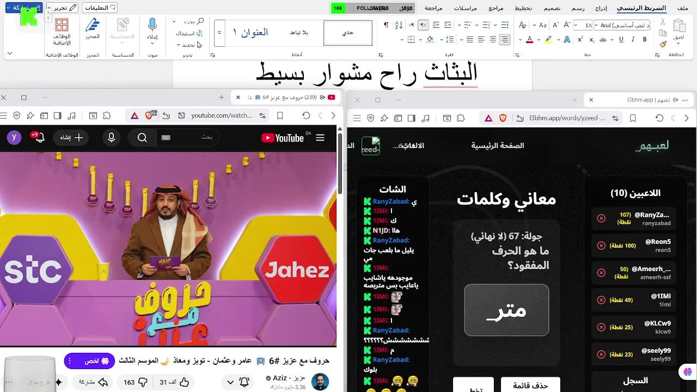Open the font size dropdown in Word

576,25
